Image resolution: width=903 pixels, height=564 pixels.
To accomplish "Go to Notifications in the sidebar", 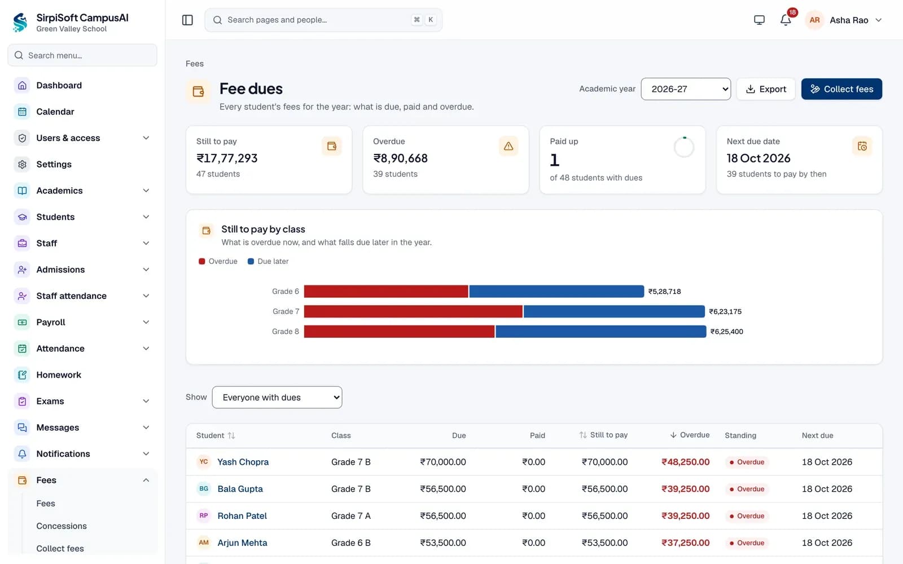I will 82,454.
